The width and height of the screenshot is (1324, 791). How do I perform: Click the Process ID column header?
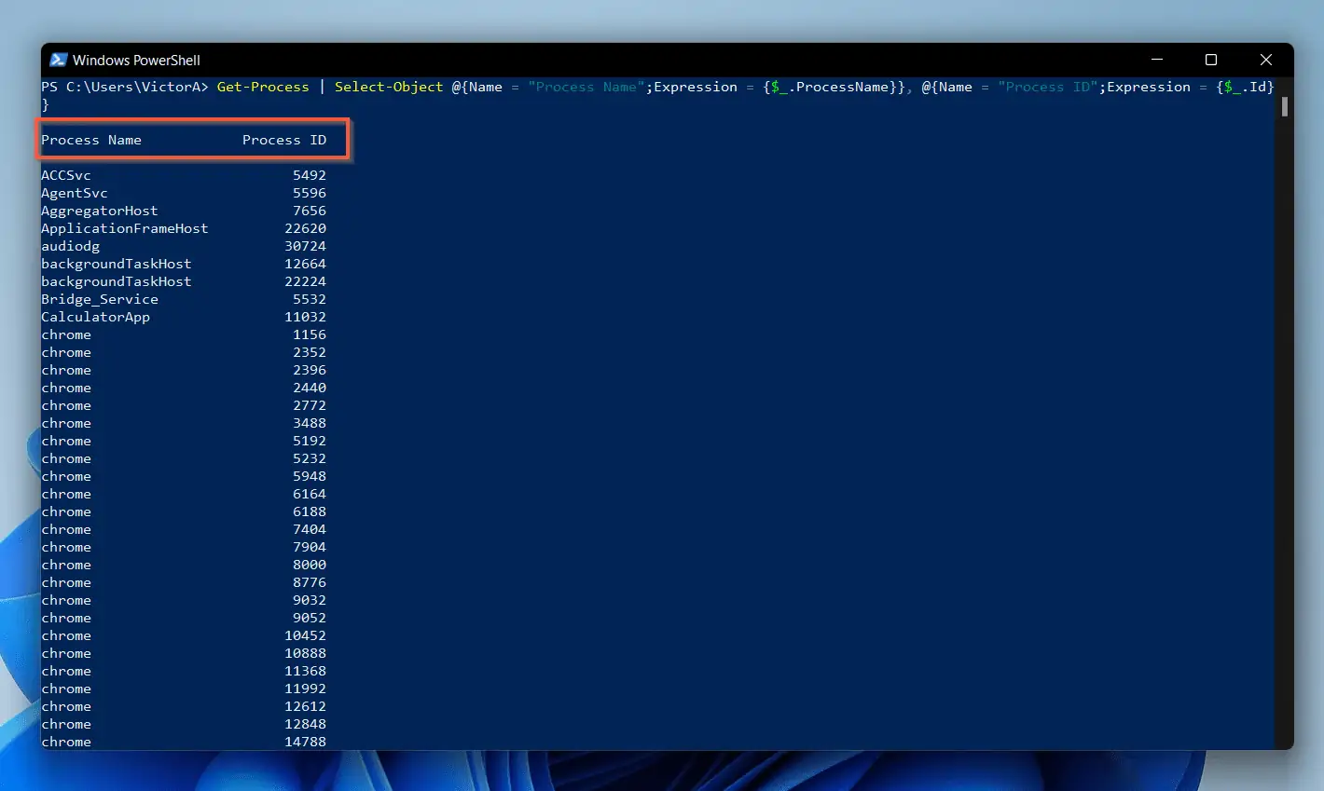pos(284,140)
